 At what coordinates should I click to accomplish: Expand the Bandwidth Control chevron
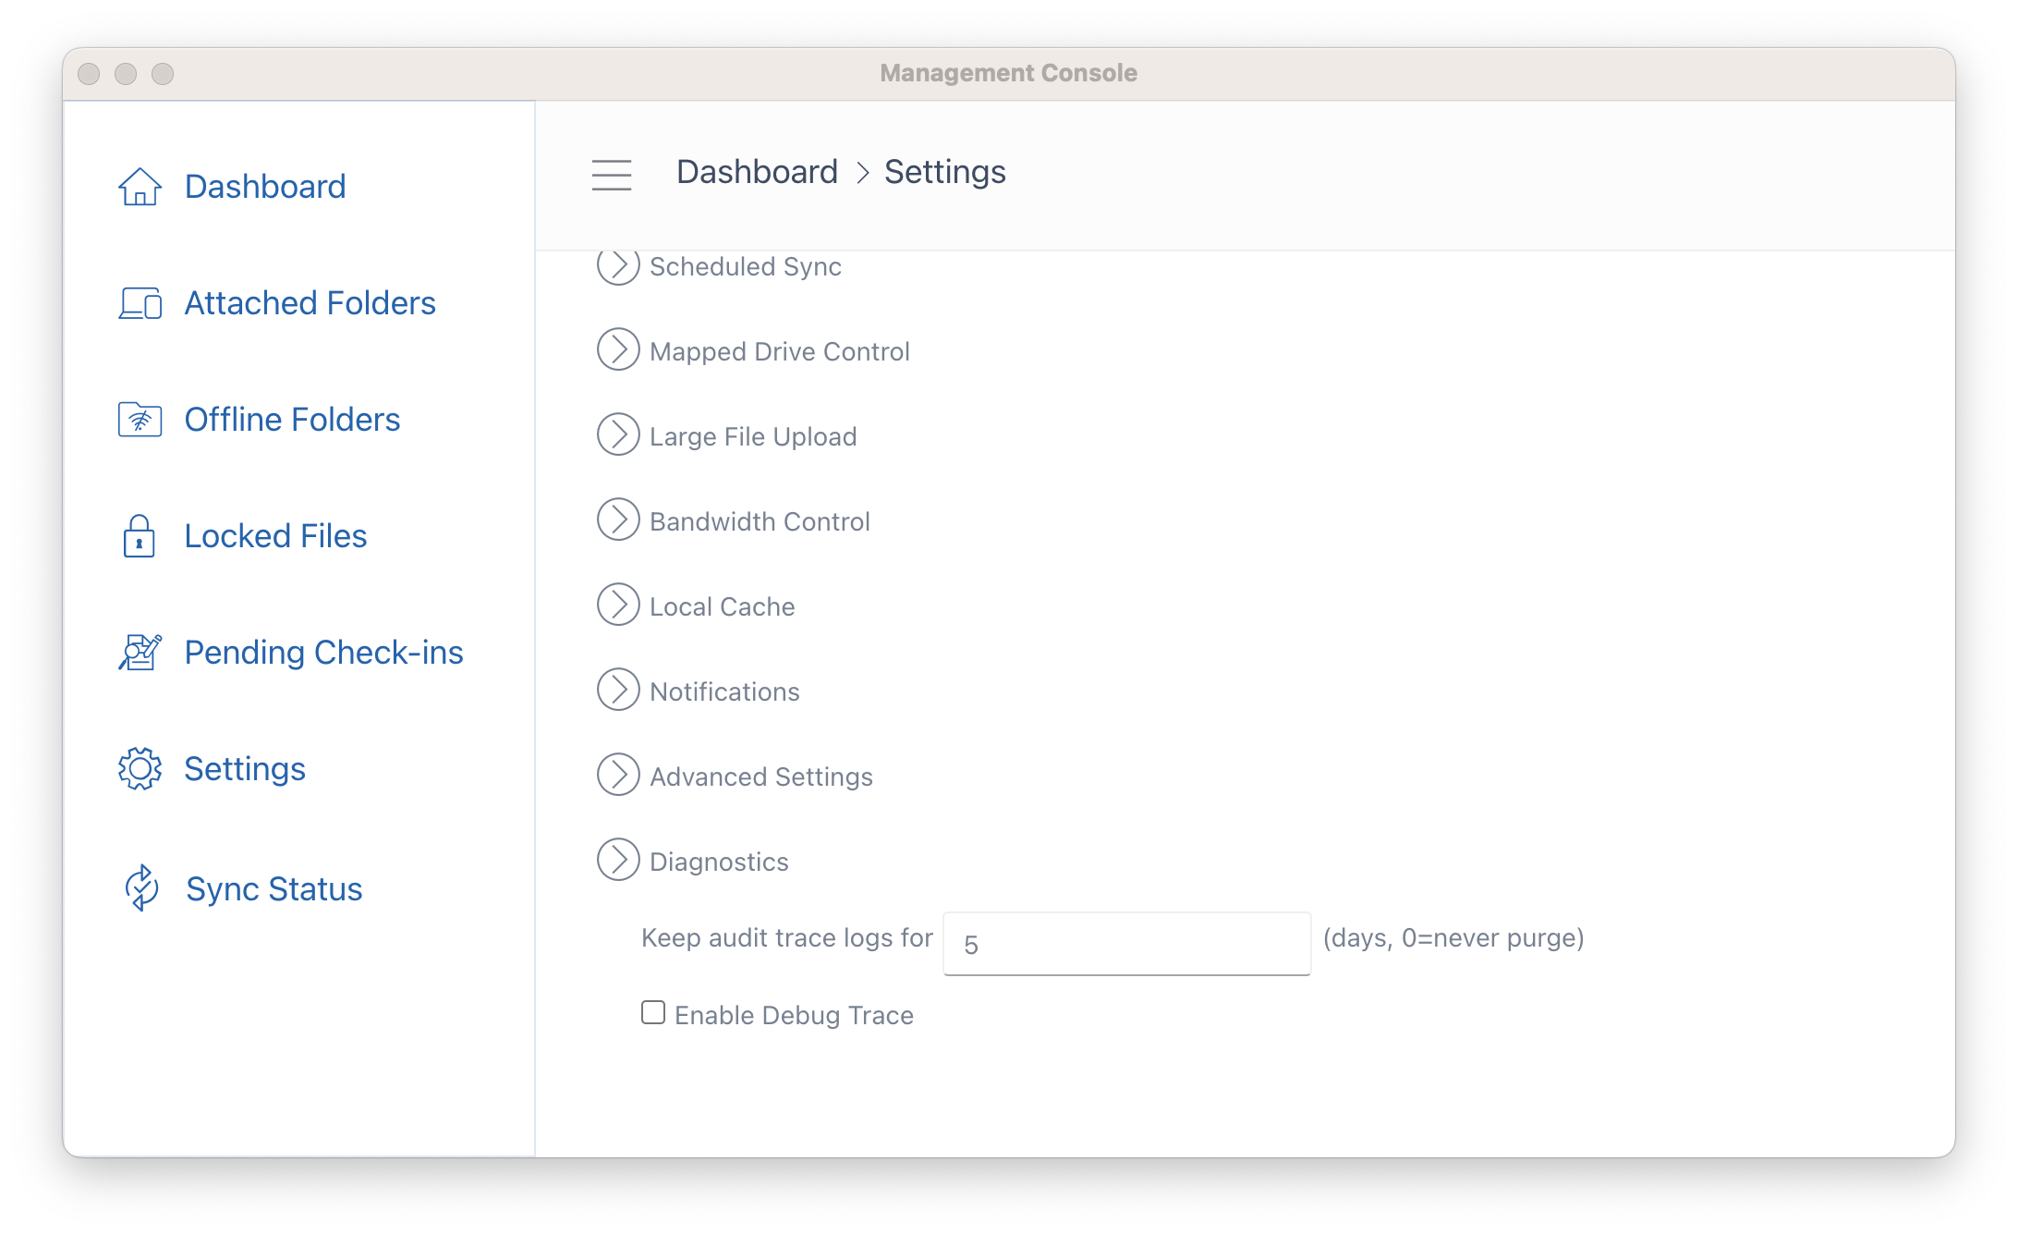618,520
